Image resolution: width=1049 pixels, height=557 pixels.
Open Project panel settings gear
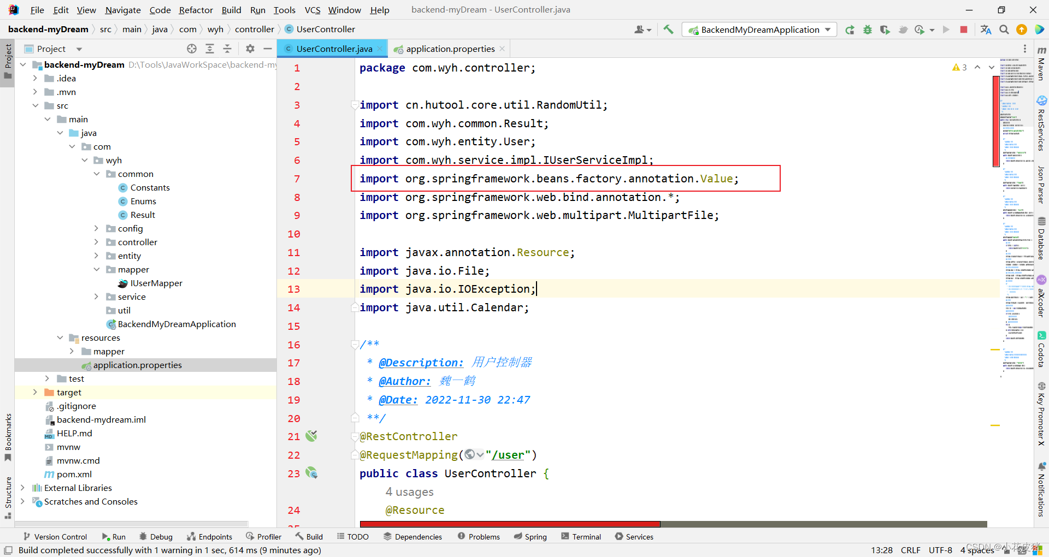pyautogui.click(x=250, y=49)
